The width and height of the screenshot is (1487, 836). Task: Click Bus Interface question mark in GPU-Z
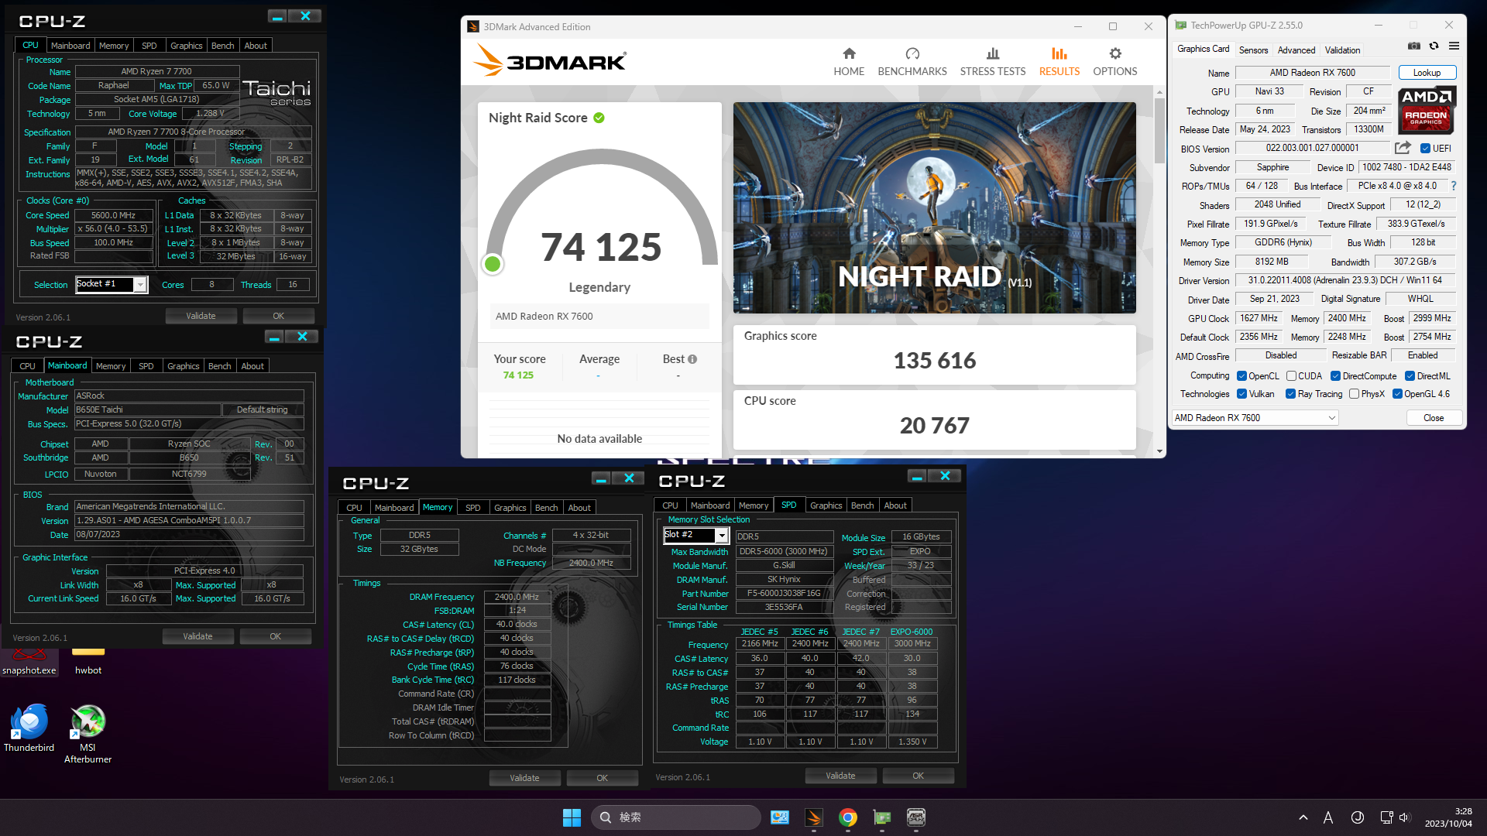click(1454, 186)
